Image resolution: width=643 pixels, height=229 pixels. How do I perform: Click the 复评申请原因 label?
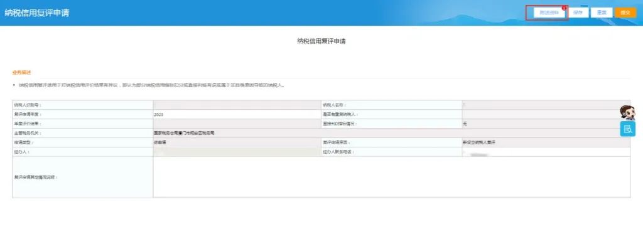coord(337,142)
